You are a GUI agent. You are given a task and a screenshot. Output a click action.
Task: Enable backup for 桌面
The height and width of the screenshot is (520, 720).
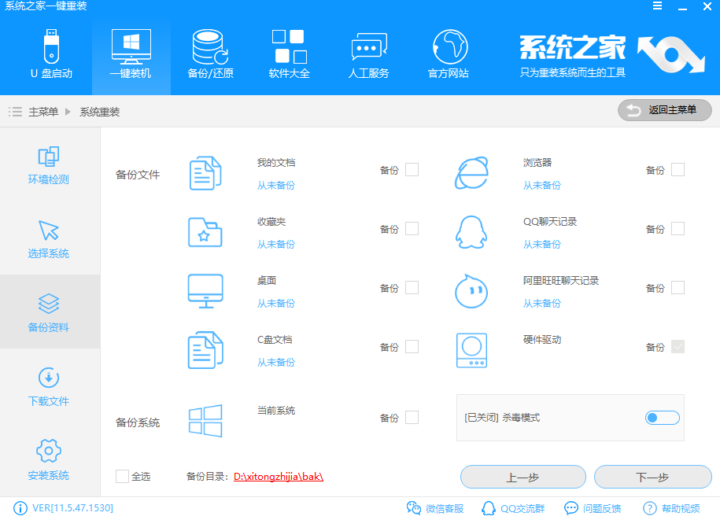tap(411, 288)
